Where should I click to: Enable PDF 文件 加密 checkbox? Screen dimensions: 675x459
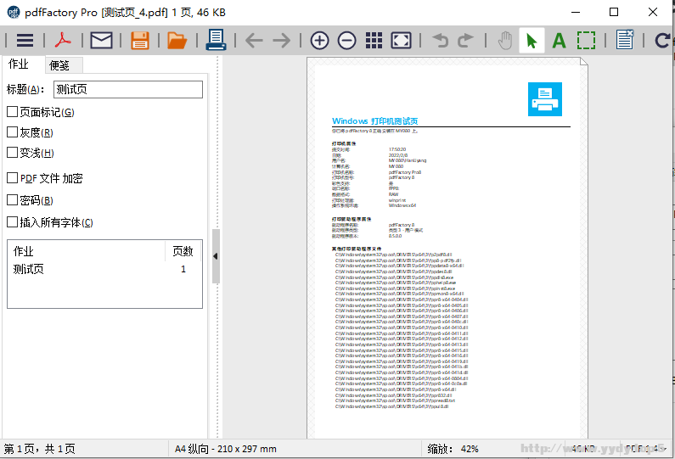point(13,177)
